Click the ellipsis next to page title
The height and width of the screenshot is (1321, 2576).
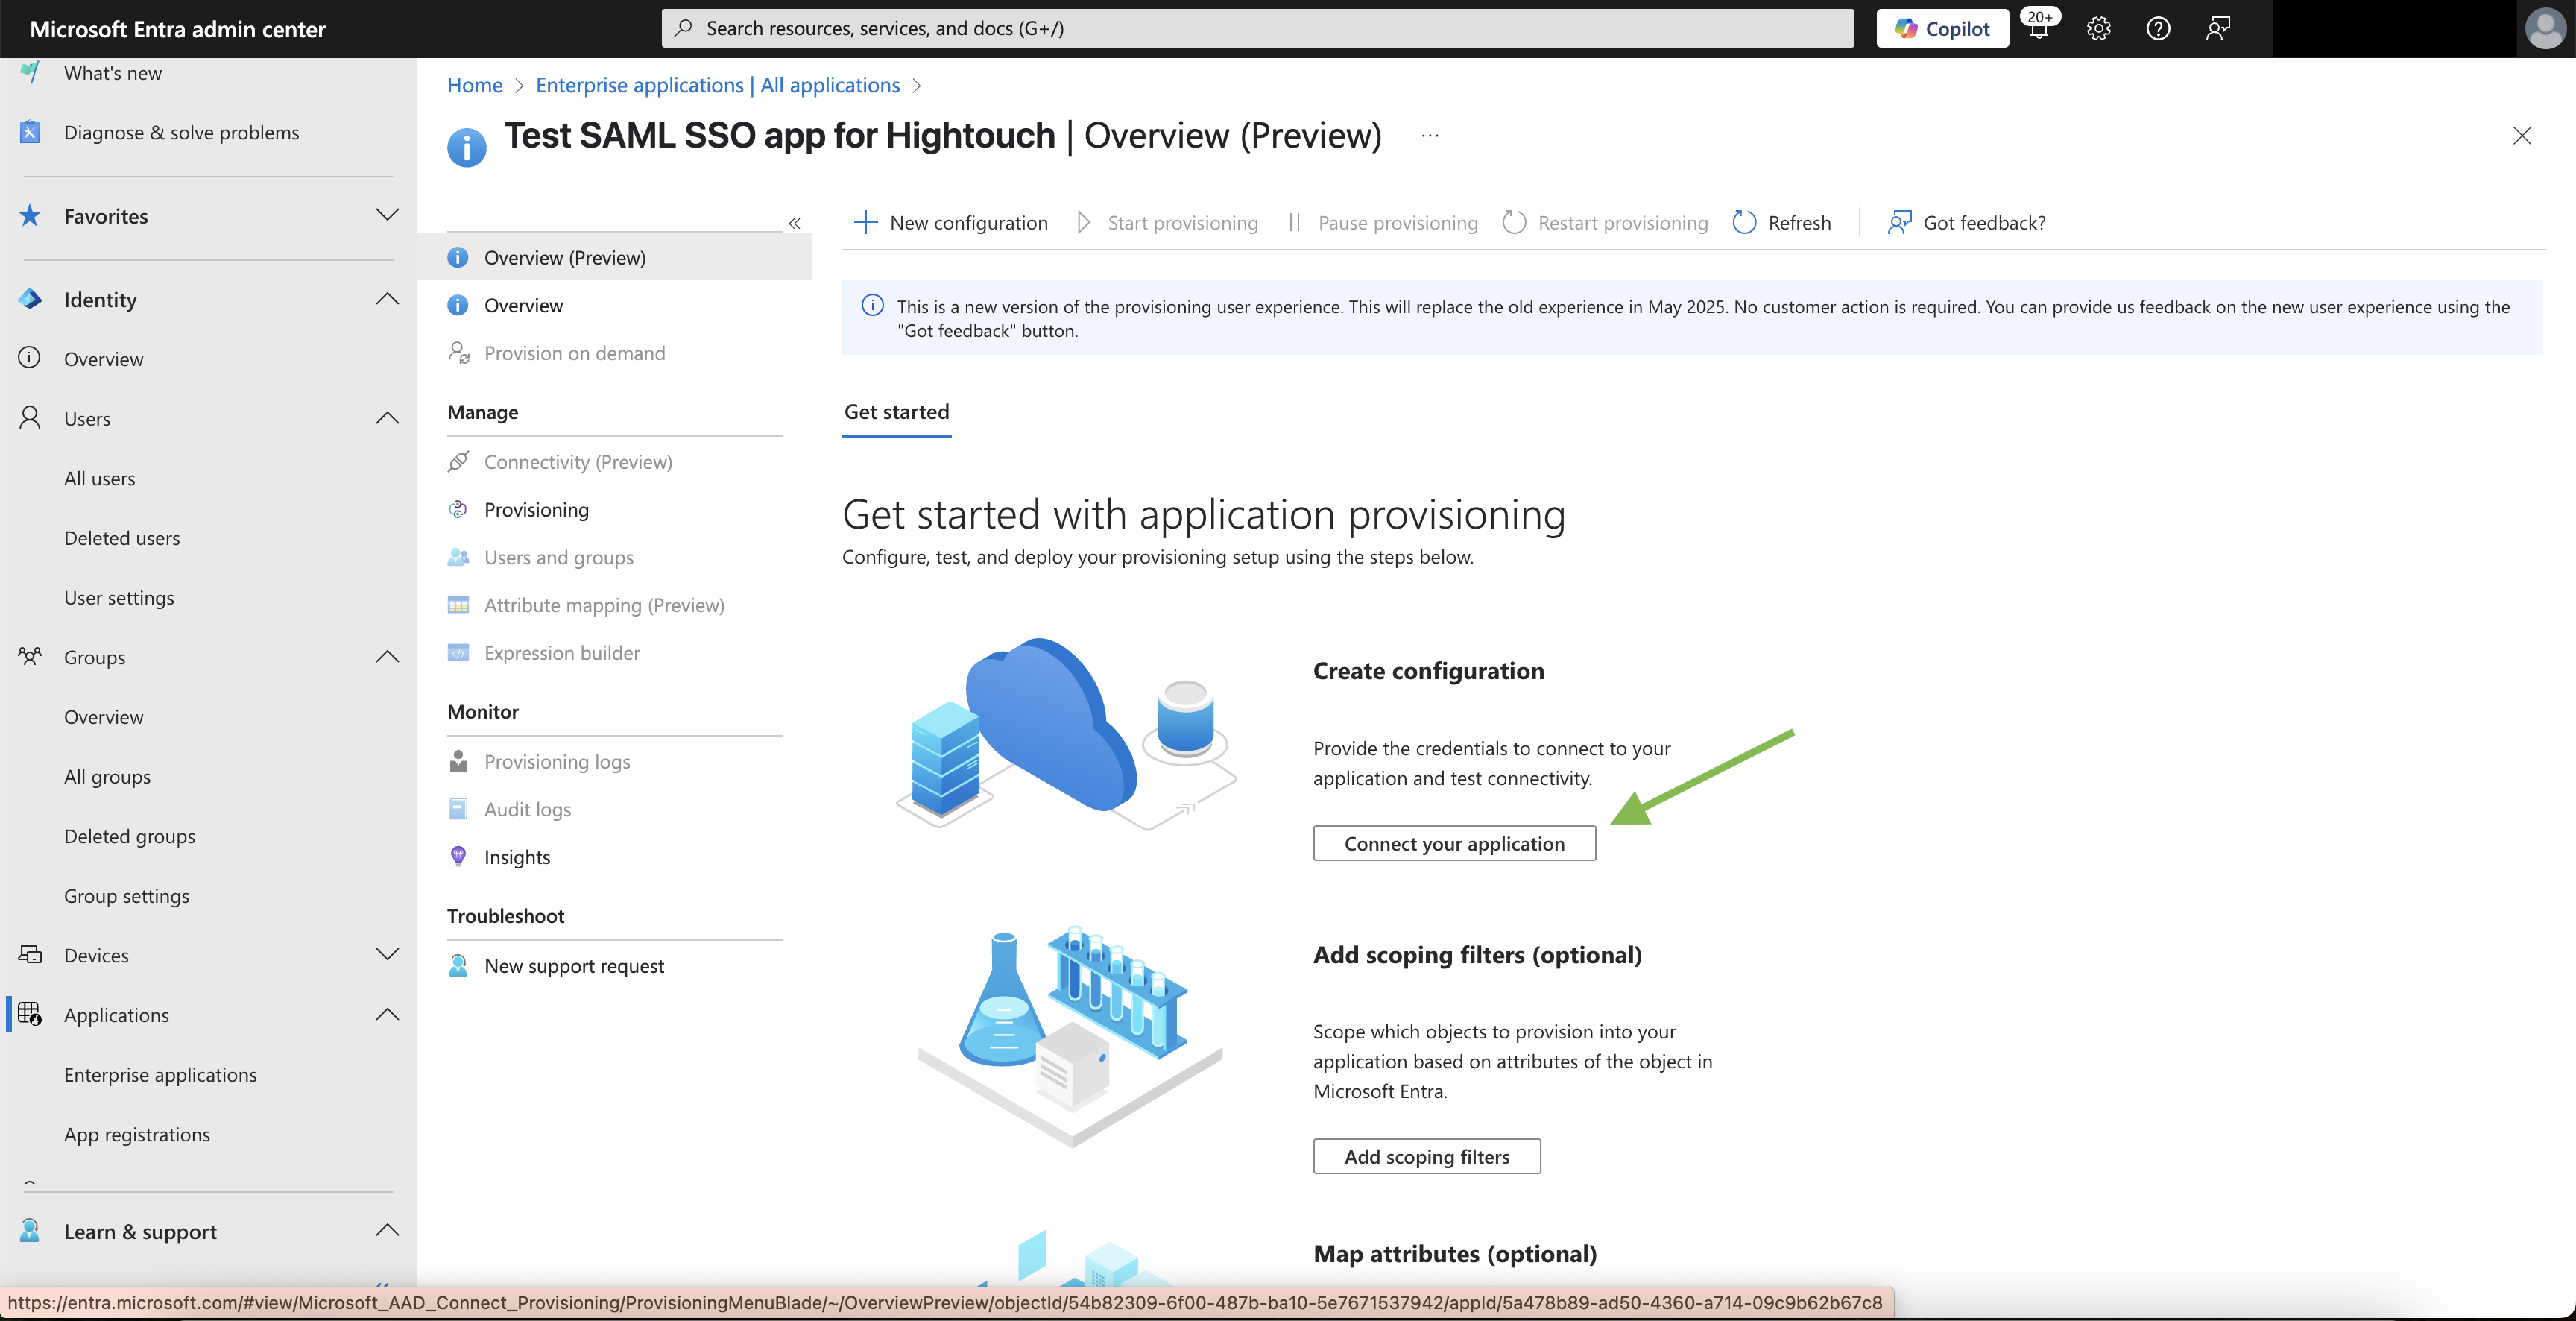[x=1430, y=136]
